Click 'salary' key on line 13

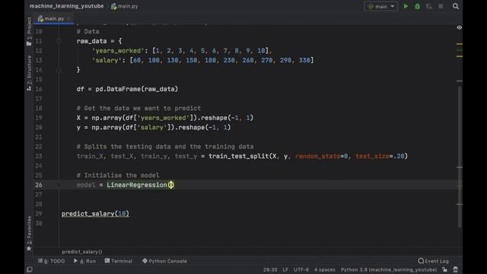click(107, 60)
